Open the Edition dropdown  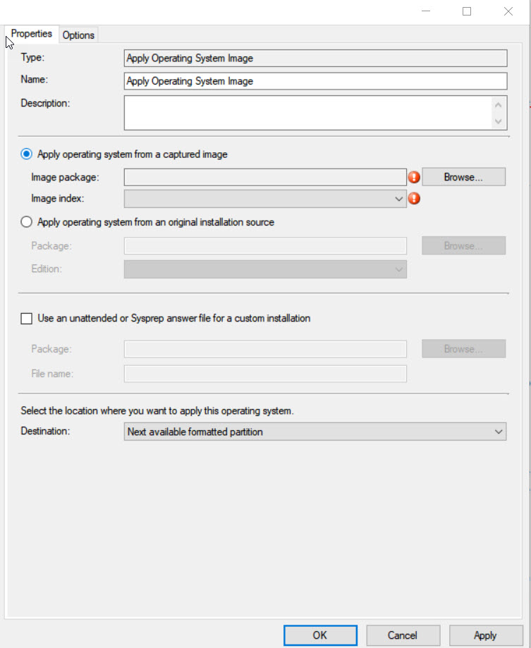click(x=265, y=269)
